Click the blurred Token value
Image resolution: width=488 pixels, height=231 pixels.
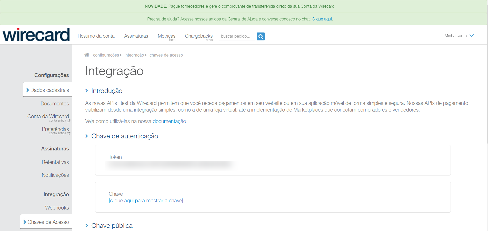pyautogui.click(x=170, y=164)
